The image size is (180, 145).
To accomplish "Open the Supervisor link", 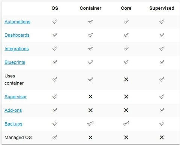I will coord(16,97).
